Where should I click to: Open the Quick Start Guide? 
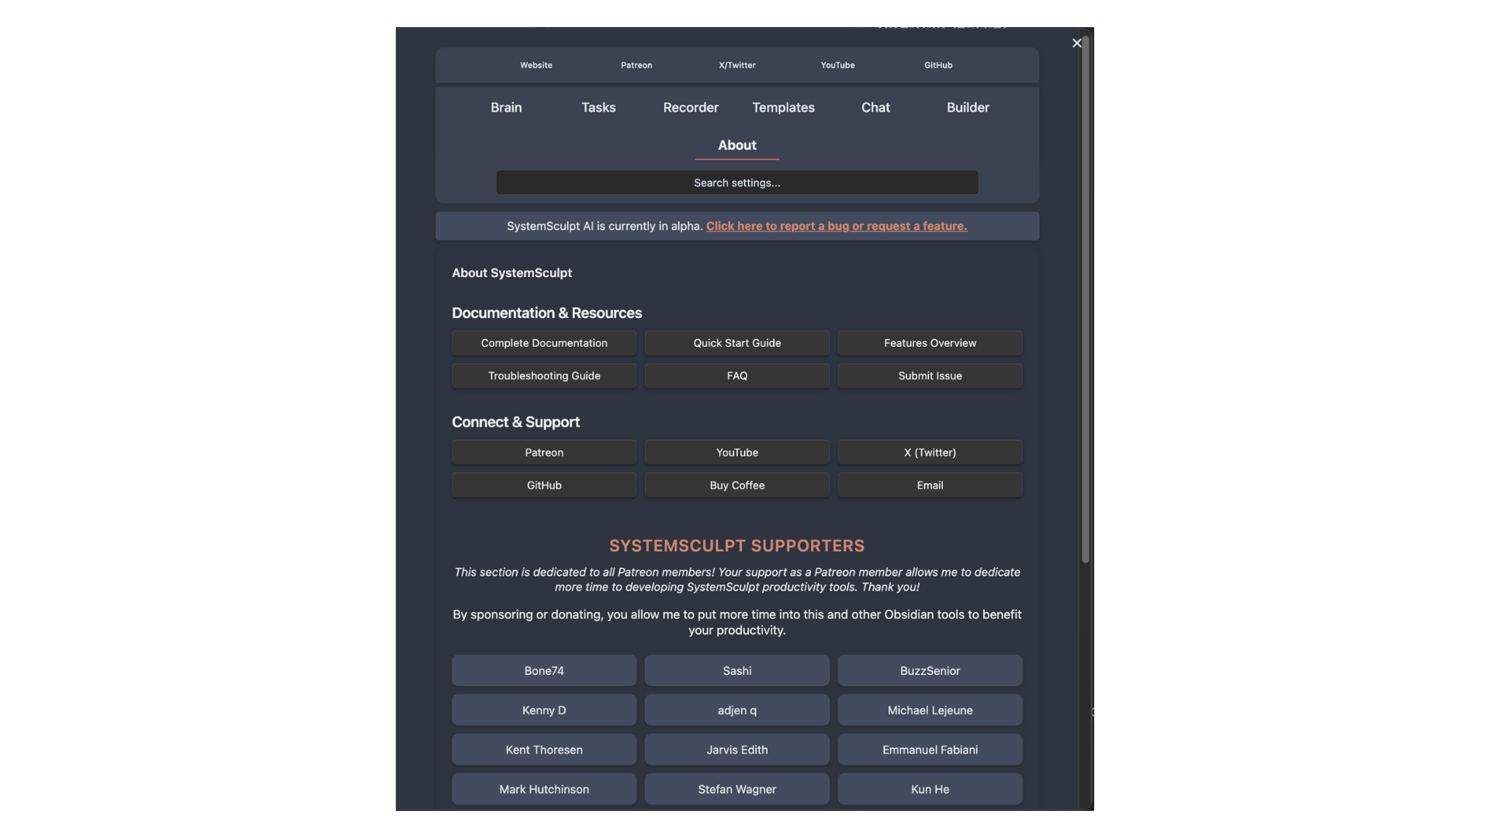click(x=736, y=343)
